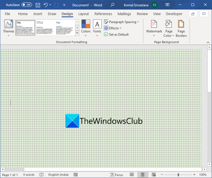Switch to Web Layout view

click(x=154, y=175)
